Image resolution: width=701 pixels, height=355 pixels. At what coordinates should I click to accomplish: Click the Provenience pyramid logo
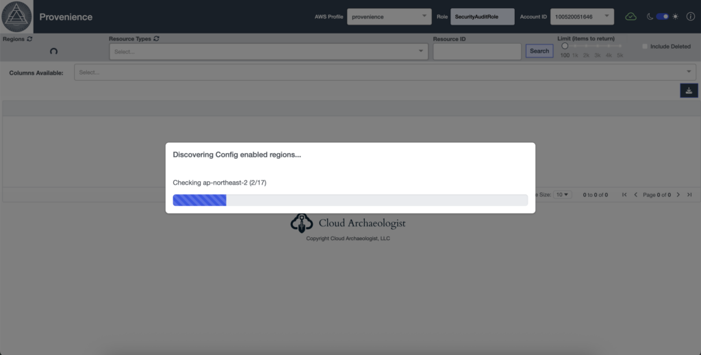(17, 16)
